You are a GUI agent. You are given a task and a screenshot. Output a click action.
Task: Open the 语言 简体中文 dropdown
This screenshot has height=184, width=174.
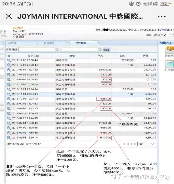(x=163, y=35)
